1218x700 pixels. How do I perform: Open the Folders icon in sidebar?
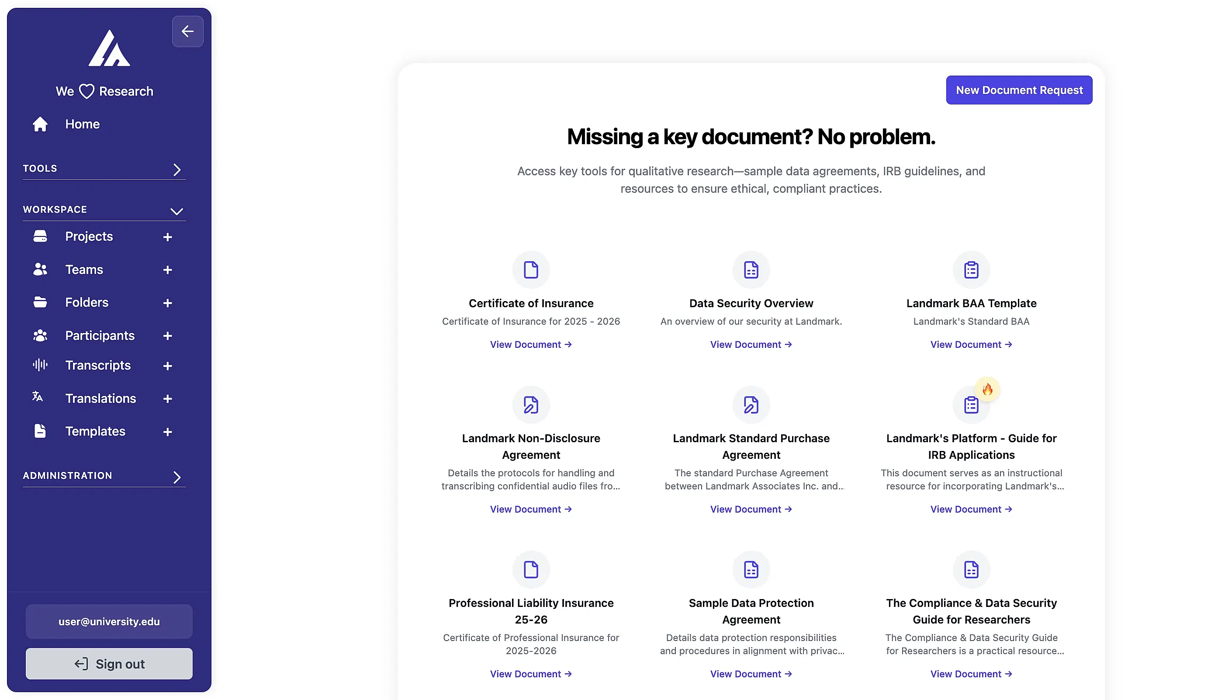[40, 302]
